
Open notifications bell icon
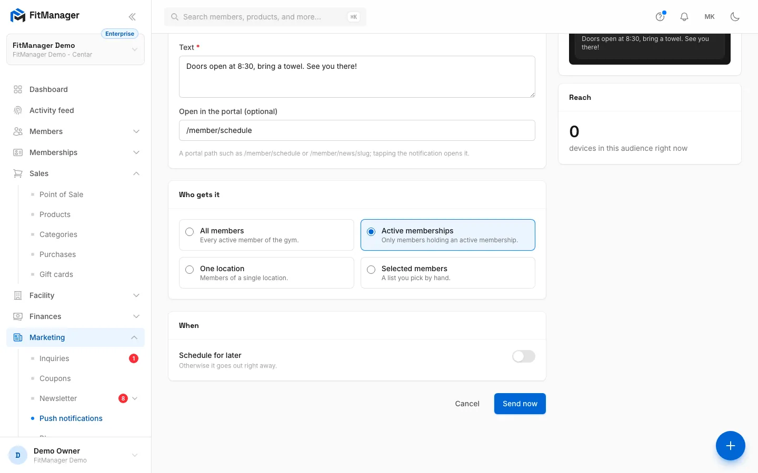click(x=684, y=17)
